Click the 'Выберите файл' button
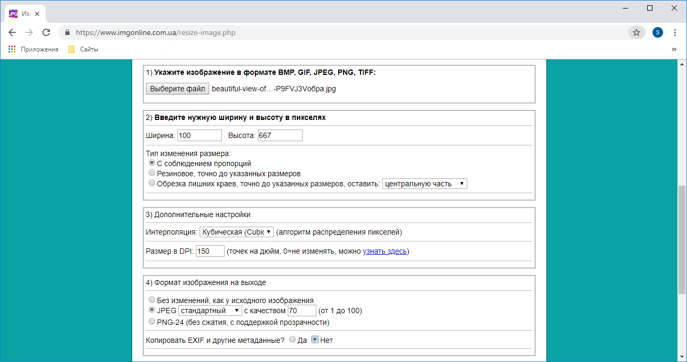Viewport: 687px width, 362px height. click(177, 89)
